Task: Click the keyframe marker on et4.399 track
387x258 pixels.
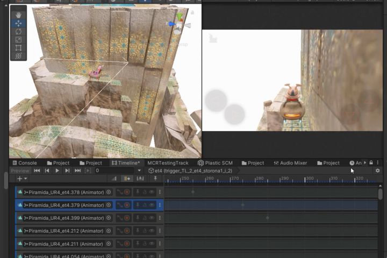Action: [268, 218]
